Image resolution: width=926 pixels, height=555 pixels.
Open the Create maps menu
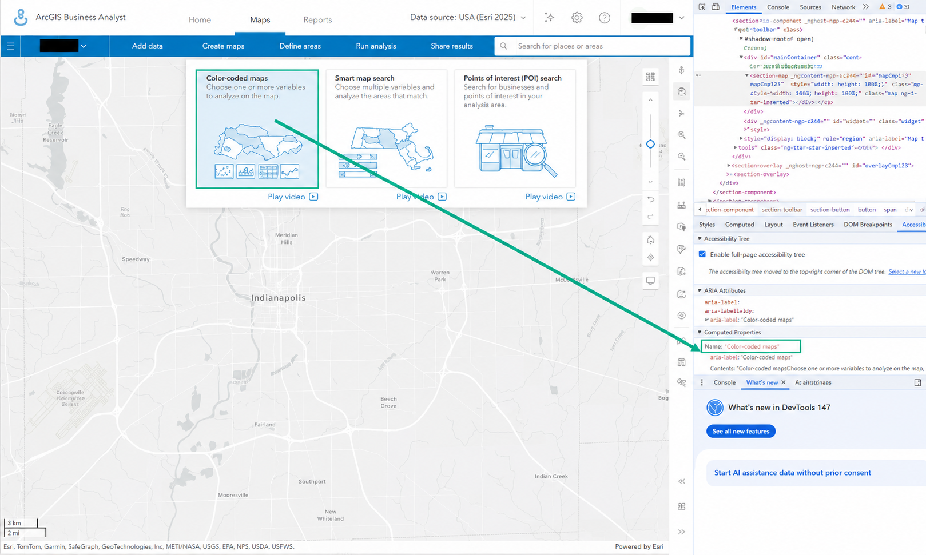click(x=223, y=46)
